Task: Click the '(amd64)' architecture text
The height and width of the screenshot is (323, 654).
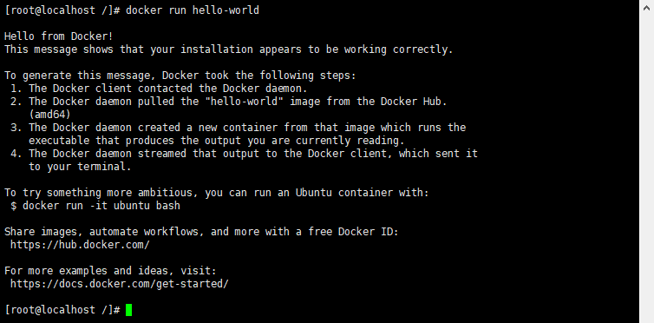Action: click(x=49, y=115)
